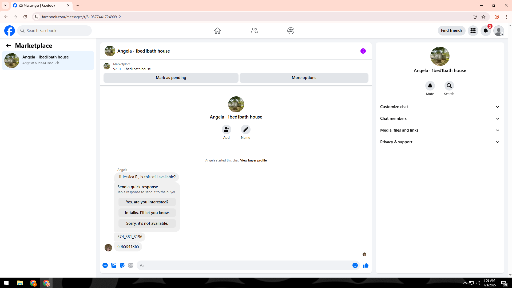Choose a GIF icon in composer

click(131, 265)
